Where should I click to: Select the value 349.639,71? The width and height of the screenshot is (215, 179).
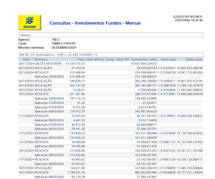pos(77,81)
